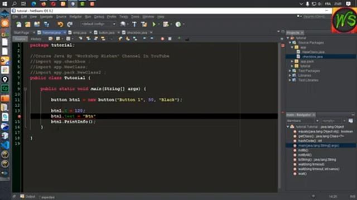Open the Source menu

coord(61,17)
